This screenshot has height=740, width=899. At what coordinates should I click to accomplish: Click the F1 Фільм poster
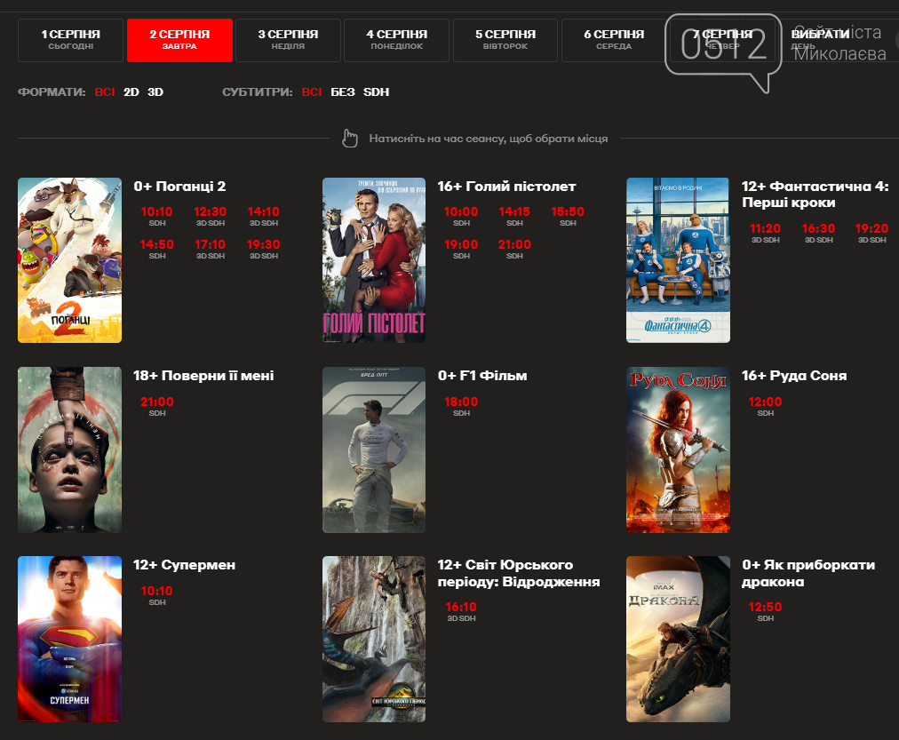(374, 450)
